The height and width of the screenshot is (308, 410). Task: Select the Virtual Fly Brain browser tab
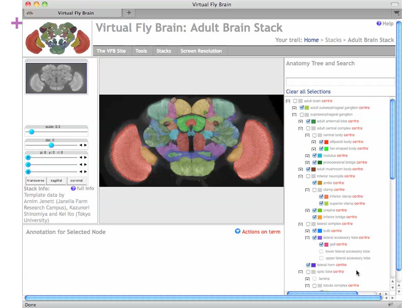73,13
